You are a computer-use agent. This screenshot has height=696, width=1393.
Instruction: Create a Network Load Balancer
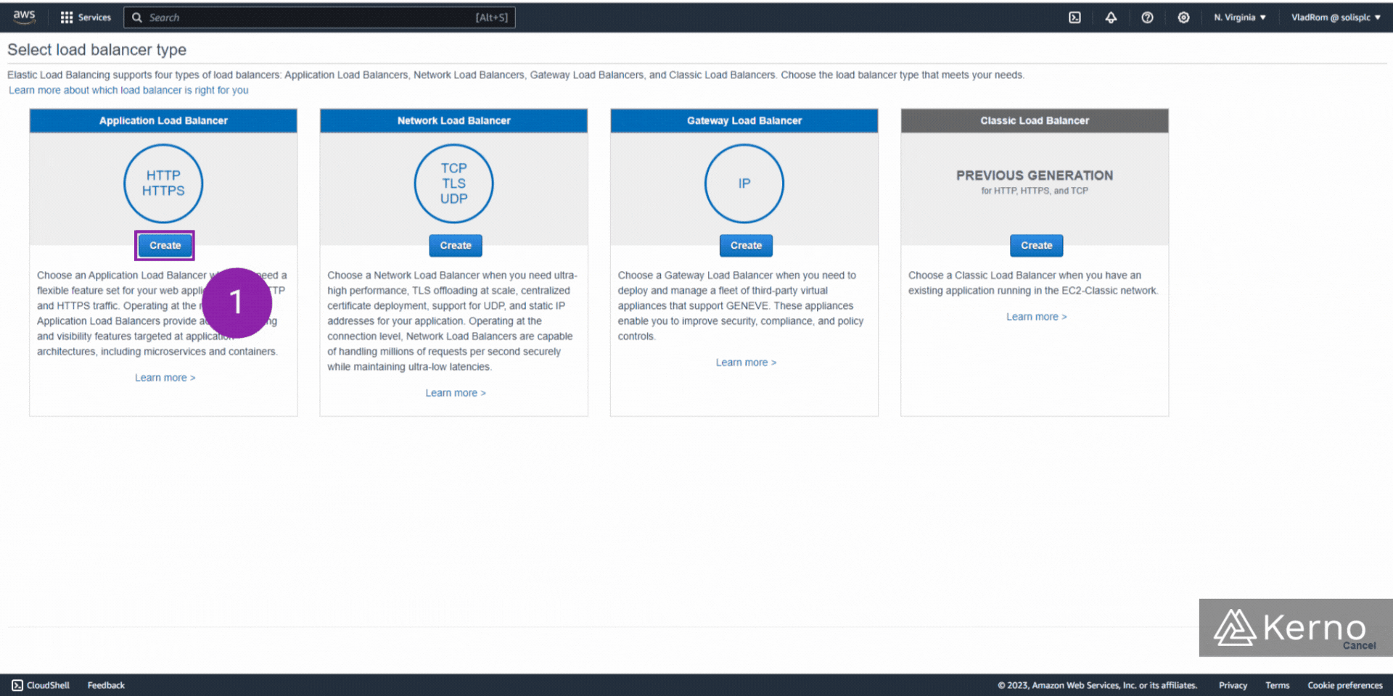[x=456, y=245]
